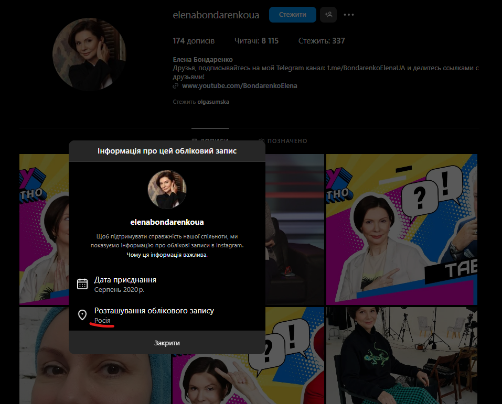Switch to the ПОЗНАЧЕНО tab

(x=283, y=141)
